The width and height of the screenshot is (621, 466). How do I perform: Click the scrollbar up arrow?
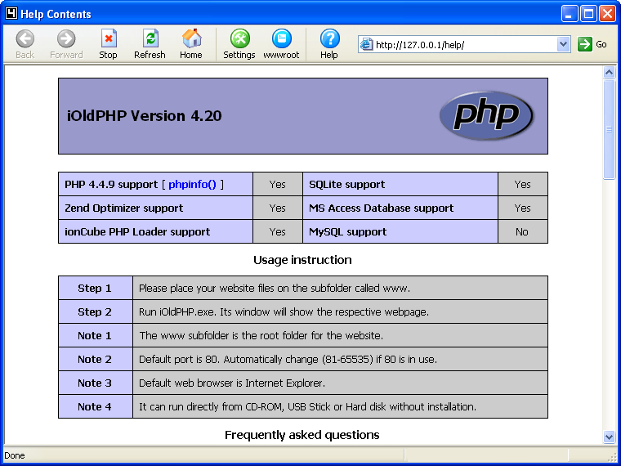(609, 72)
